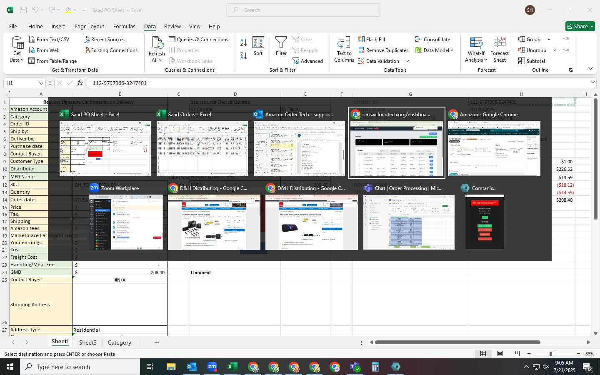Click the Windows Start button

(x=10, y=367)
